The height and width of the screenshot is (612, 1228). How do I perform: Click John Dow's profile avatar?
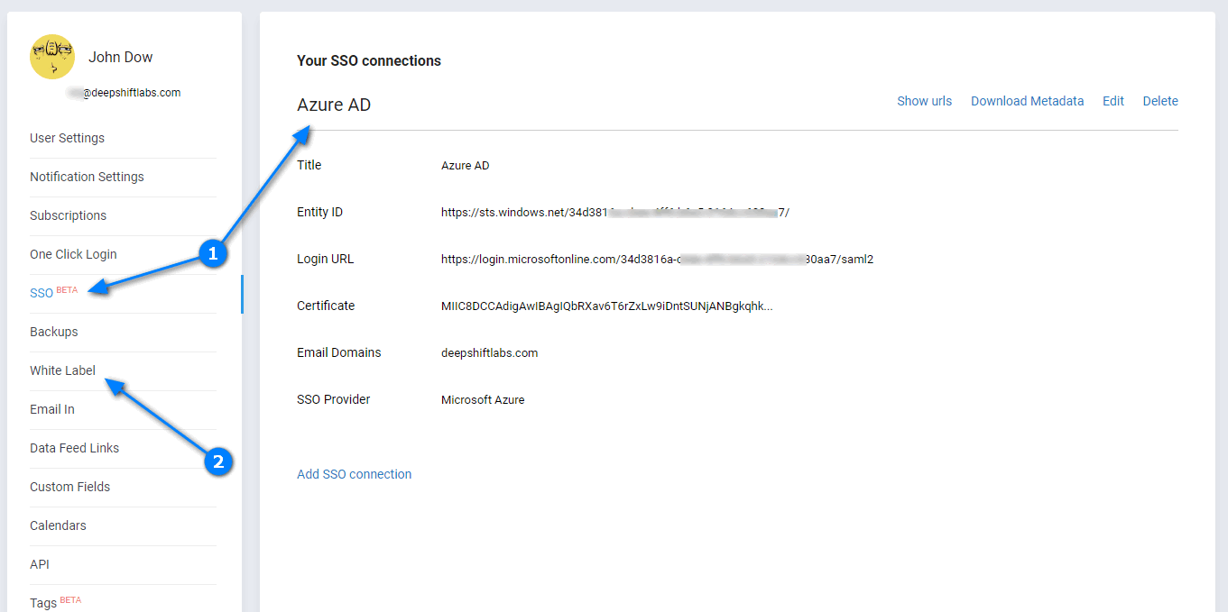52,57
